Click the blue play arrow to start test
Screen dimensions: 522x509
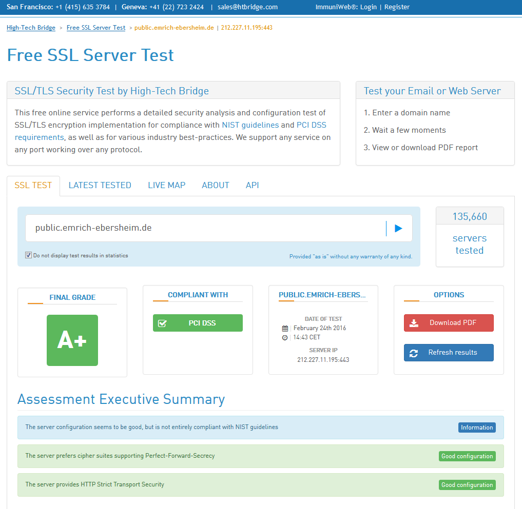pyautogui.click(x=398, y=229)
